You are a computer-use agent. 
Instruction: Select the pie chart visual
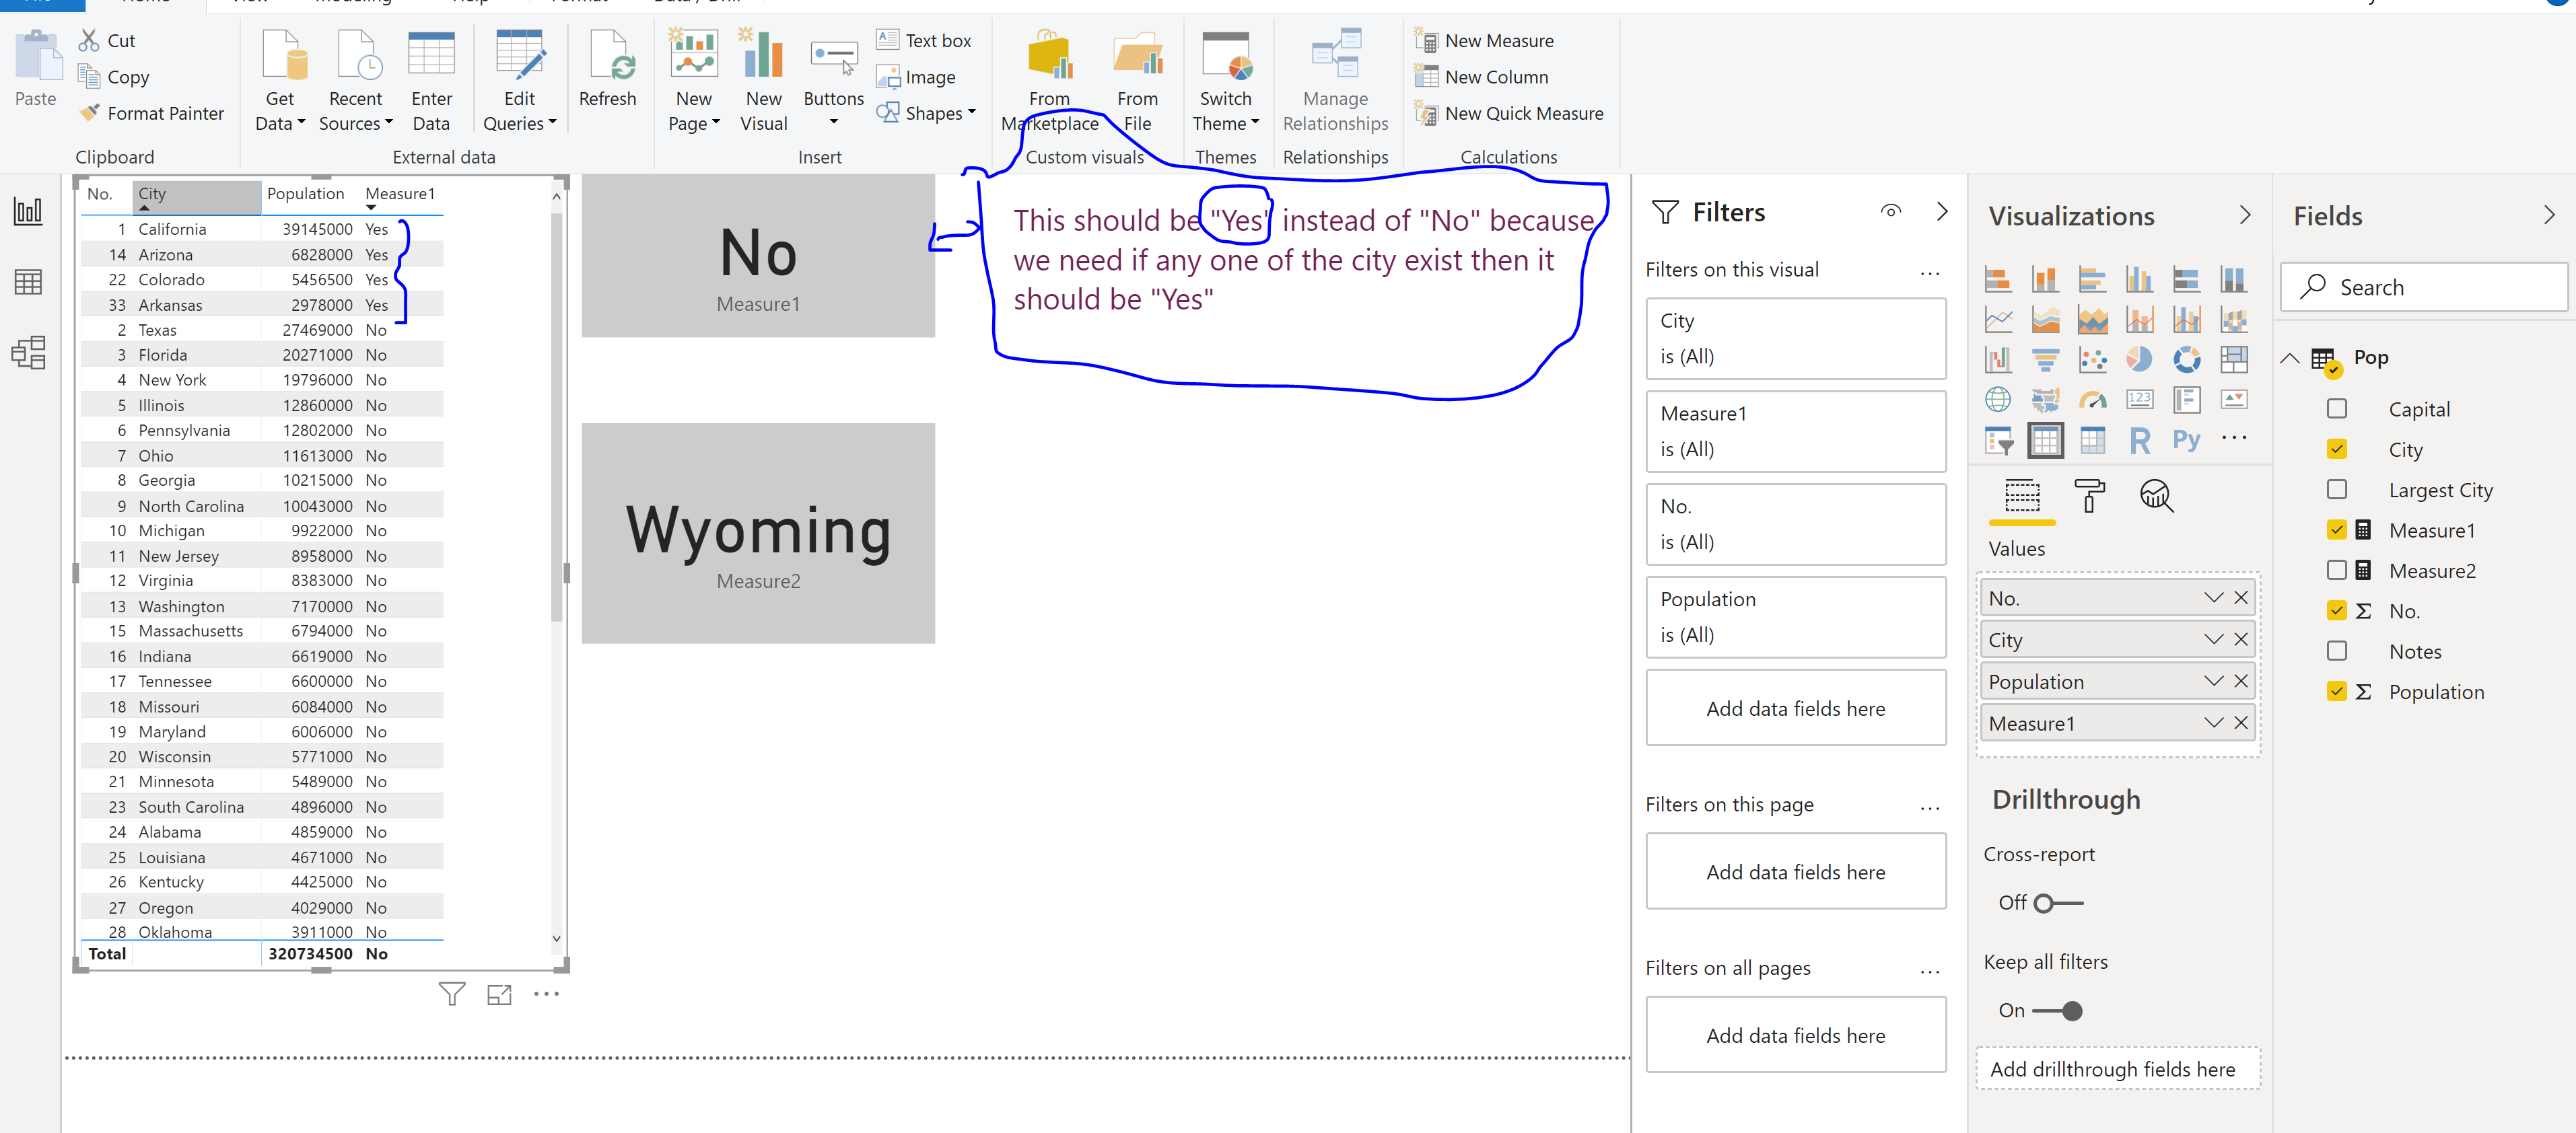(2139, 360)
